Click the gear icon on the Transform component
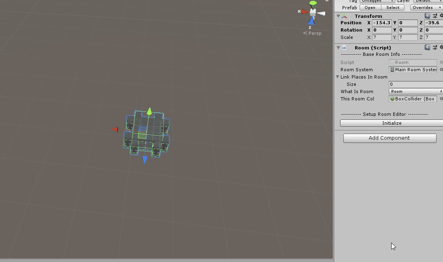443x262 pixels. pos(441,16)
